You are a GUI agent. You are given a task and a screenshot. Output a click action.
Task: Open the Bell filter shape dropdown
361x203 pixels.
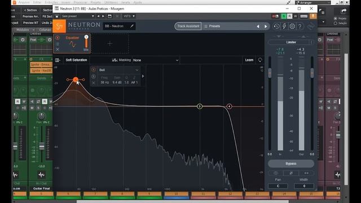pos(119,70)
